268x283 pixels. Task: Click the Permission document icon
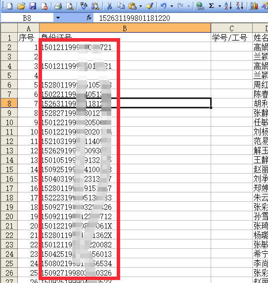[44, 6]
